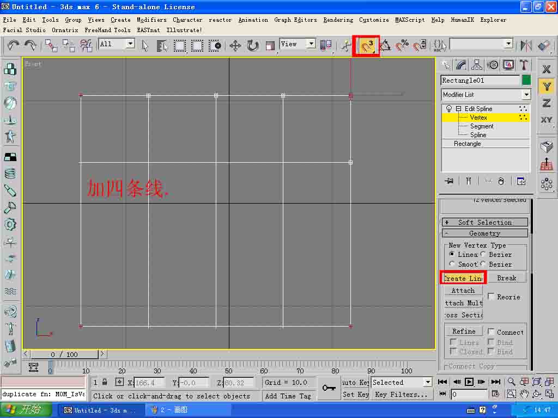Open the MAXScript menu
558x418 pixels.
pyautogui.click(x=410, y=20)
